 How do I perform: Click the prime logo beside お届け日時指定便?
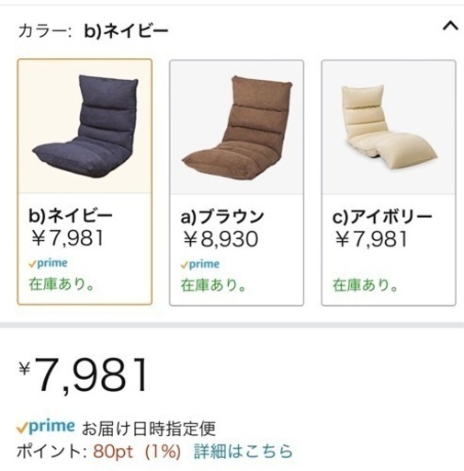[46, 427]
